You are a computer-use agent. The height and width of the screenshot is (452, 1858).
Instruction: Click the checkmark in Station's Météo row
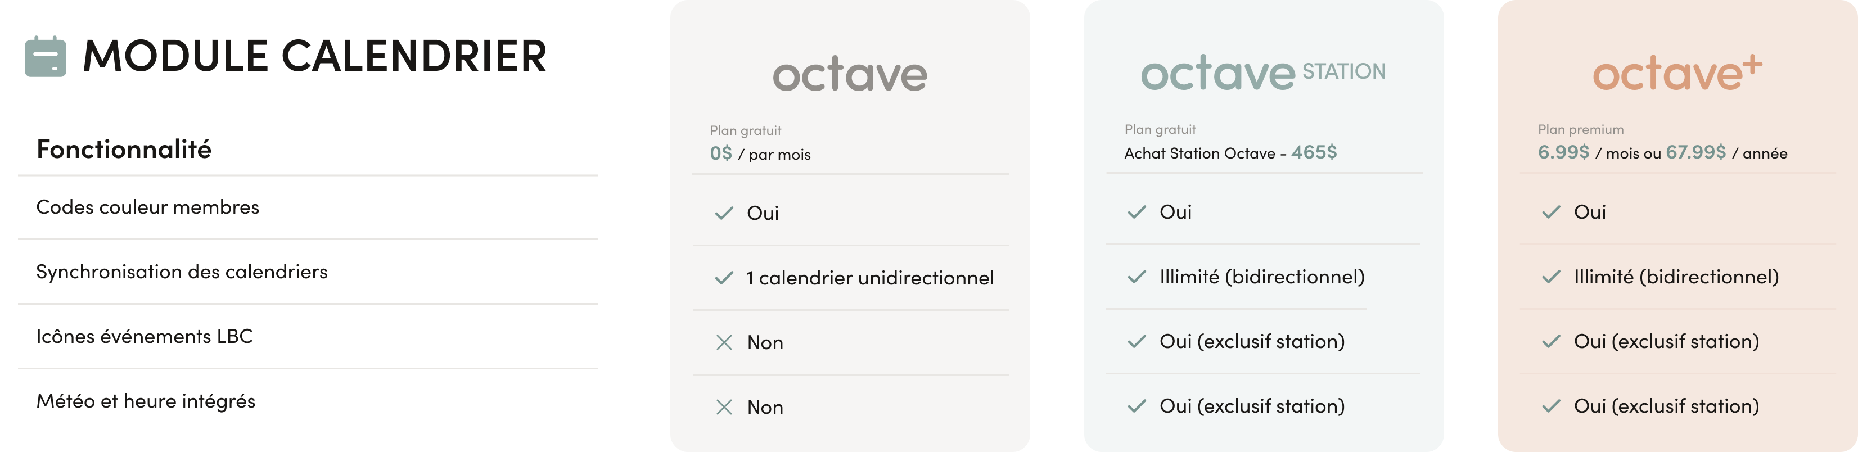point(1137,406)
